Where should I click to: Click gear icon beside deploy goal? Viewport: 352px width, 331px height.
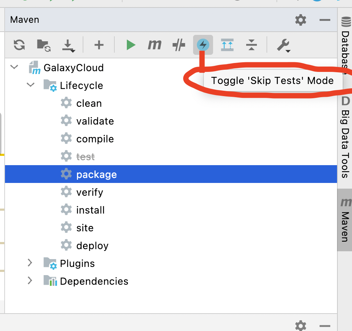(x=66, y=245)
